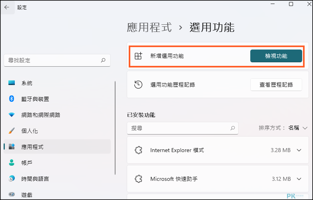Image resolution: width=313 pixels, height=200 pixels.
Task: Open 個人化 settings category
Action: (57, 131)
